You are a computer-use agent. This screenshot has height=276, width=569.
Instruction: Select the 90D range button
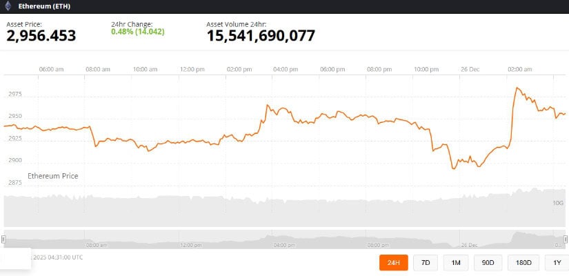click(488, 262)
